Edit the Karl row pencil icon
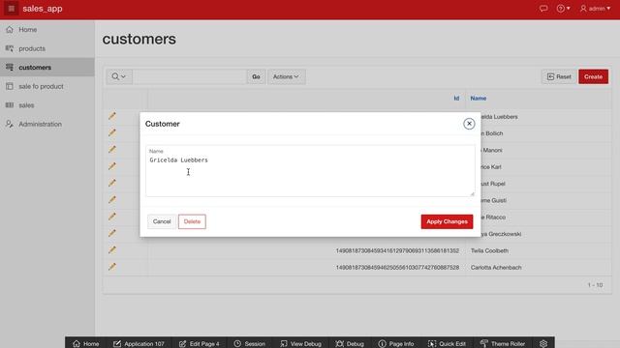Viewport: 620px width, 348px height. 112,166
